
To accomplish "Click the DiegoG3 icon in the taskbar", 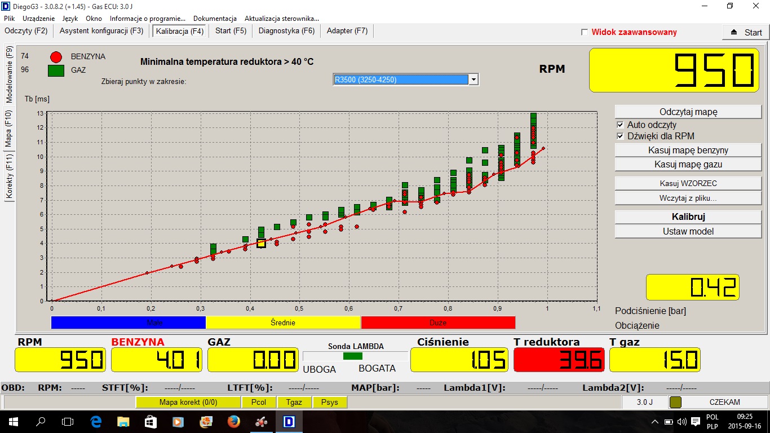I will coord(289,421).
